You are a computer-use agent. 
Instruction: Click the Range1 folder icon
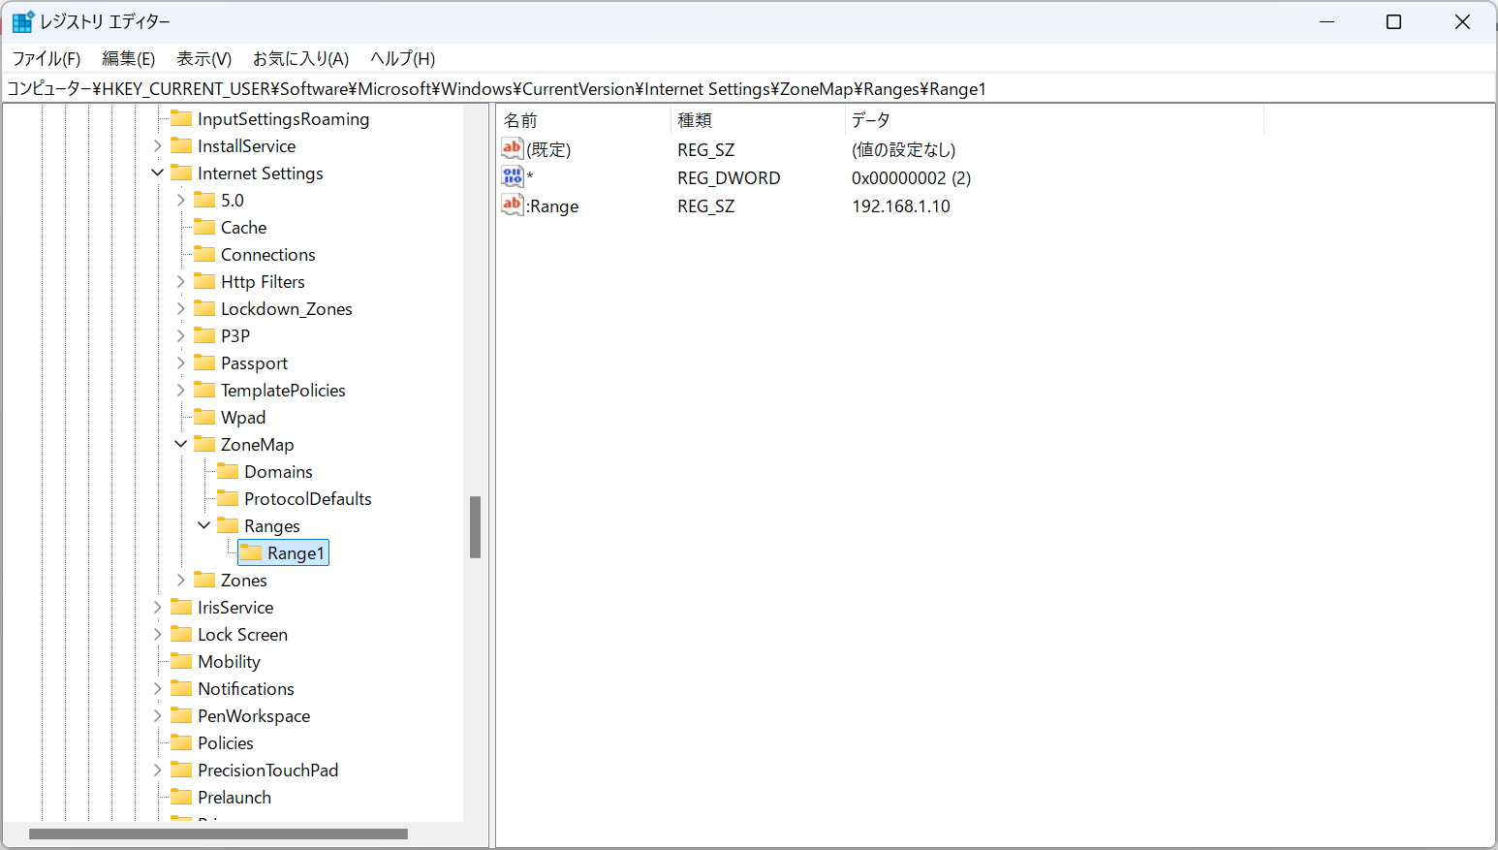point(251,552)
